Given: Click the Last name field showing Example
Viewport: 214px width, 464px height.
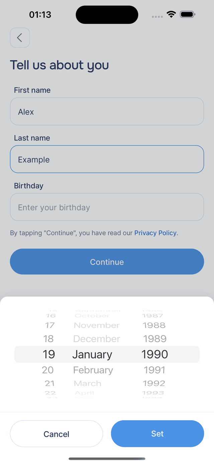Looking at the screenshot, I should [x=107, y=159].
